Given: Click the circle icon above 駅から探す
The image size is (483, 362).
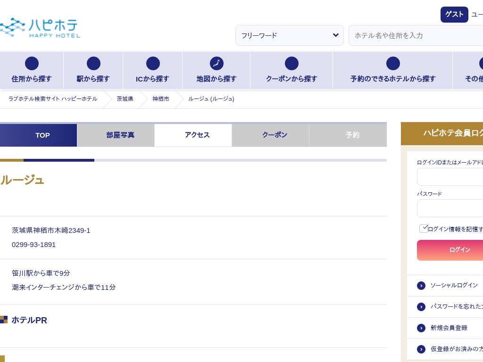Looking at the screenshot, I should (x=93, y=64).
